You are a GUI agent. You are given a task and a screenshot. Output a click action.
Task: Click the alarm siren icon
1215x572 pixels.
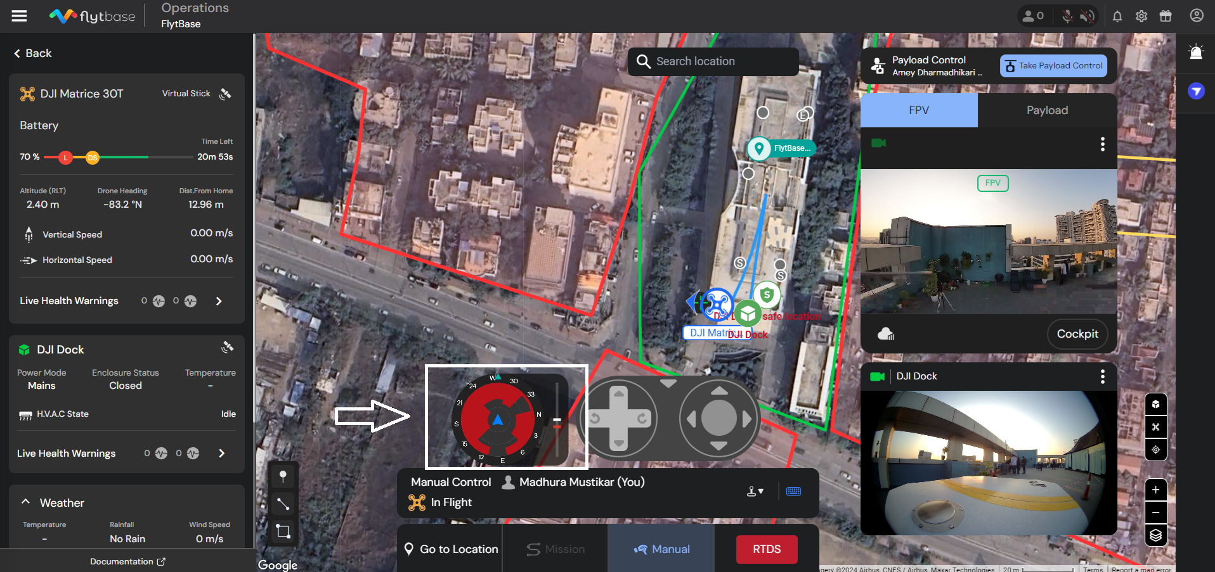pos(1196,52)
